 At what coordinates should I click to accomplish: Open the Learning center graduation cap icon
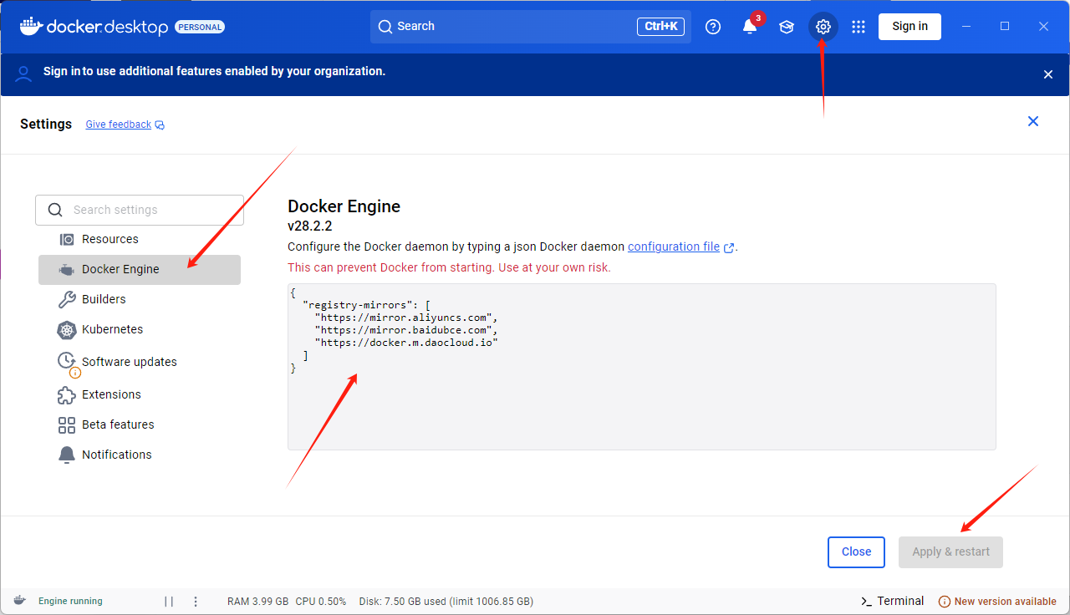pyautogui.click(x=787, y=27)
